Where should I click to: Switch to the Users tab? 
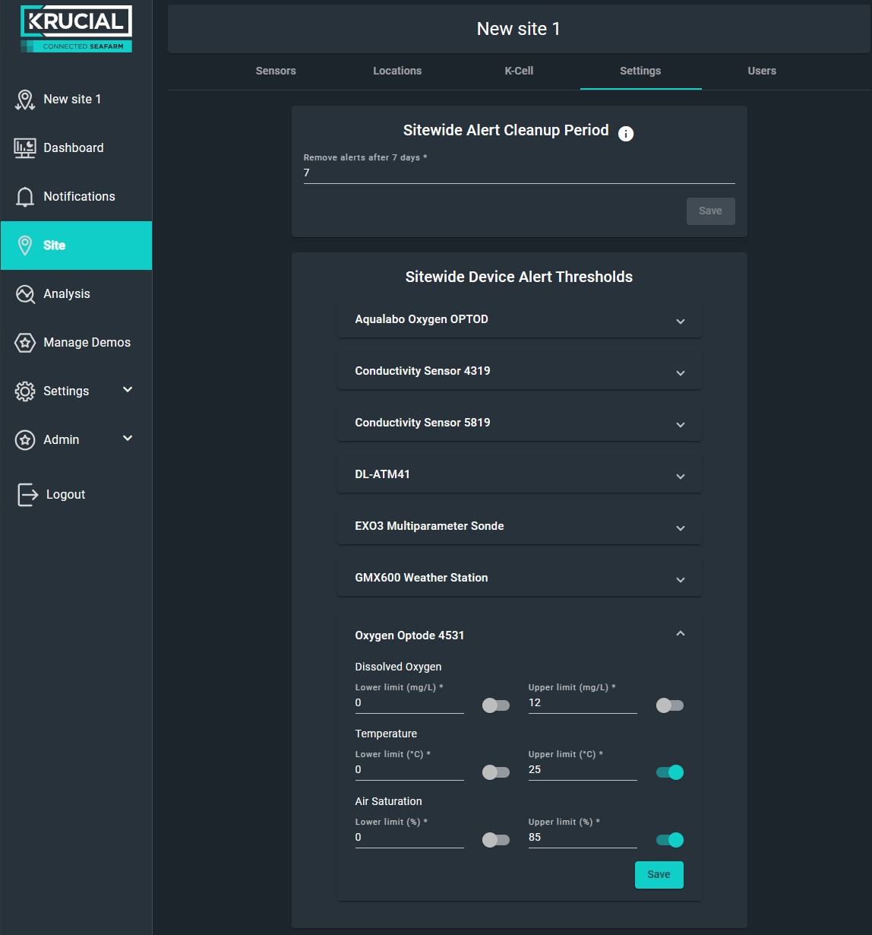[x=762, y=71]
